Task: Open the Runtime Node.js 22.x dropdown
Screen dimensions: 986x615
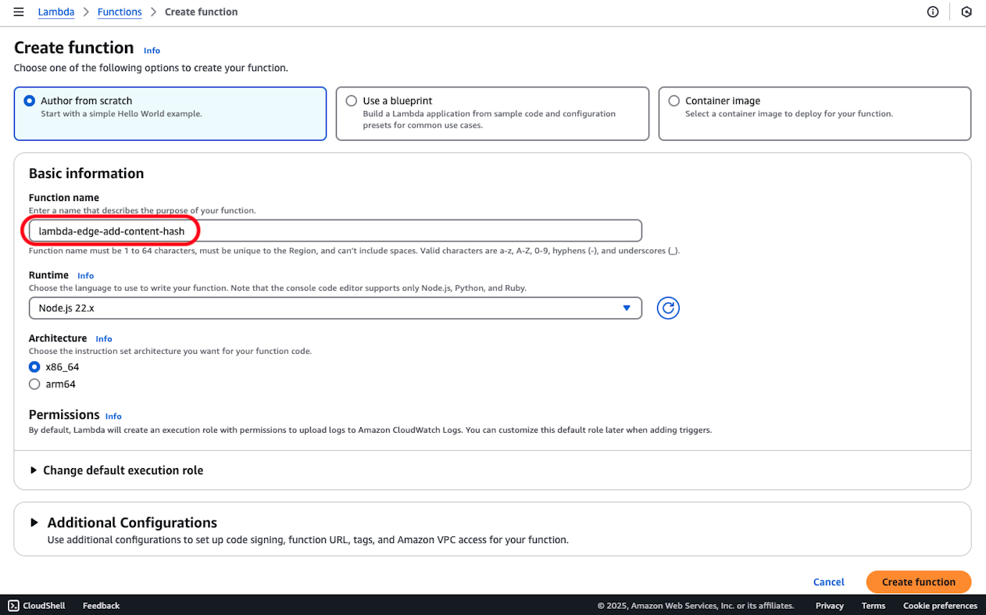Action: point(335,308)
